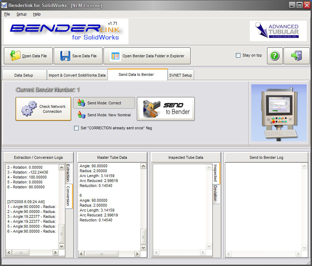Open the File menu
This screenshot has width=312, height=266.
(7, 14)
